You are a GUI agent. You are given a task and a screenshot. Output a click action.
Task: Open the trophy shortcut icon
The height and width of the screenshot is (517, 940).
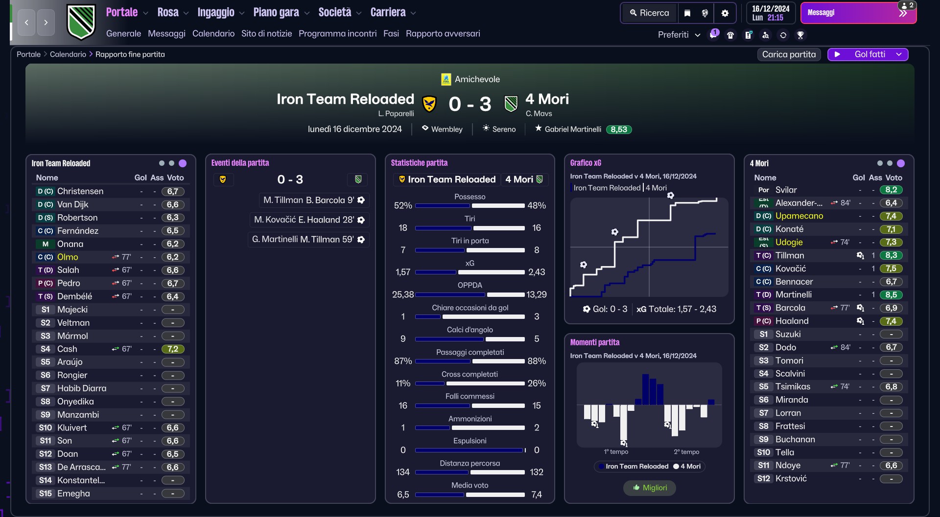pyautogui.click(x=800, y=35)
